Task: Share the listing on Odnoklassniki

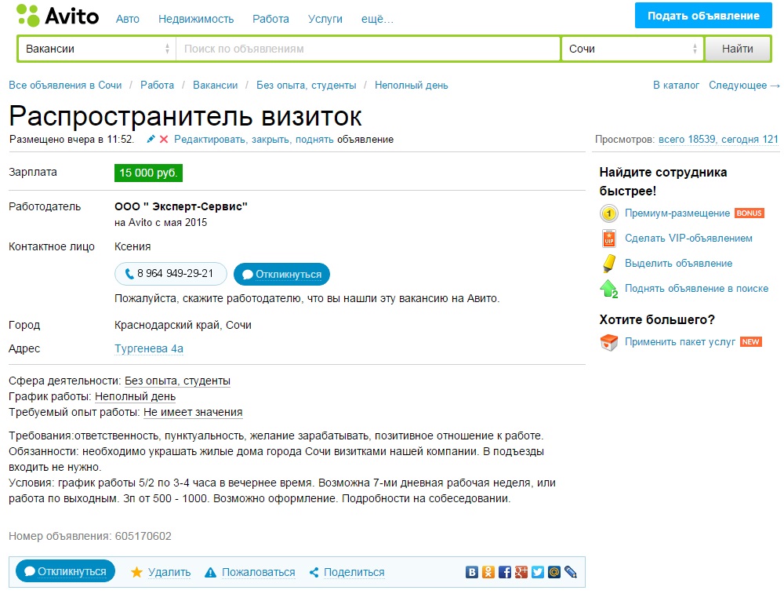Action: (488, 572)
